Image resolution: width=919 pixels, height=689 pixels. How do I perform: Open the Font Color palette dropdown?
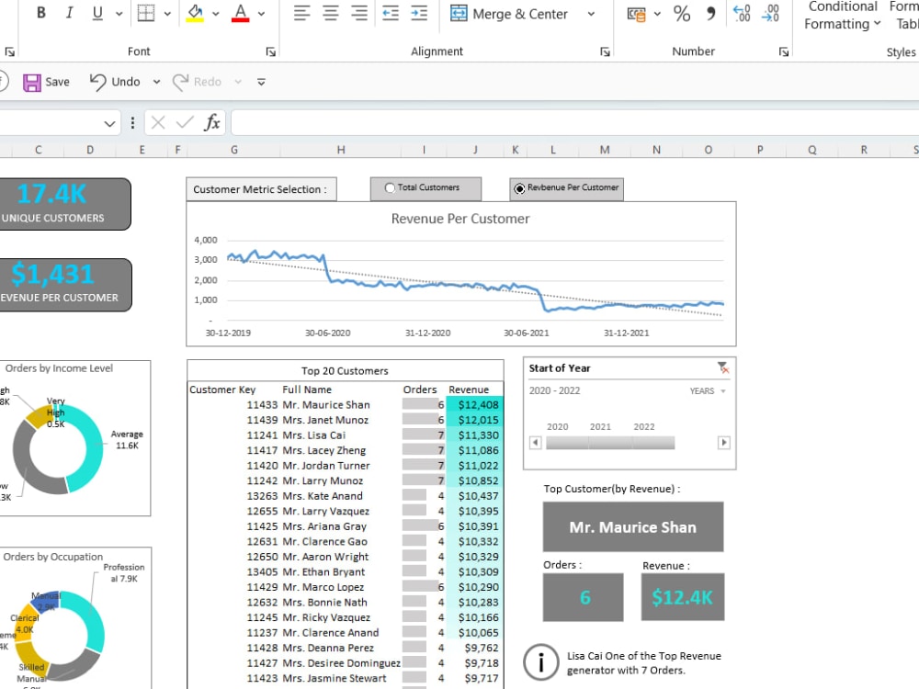coord(261,14)
